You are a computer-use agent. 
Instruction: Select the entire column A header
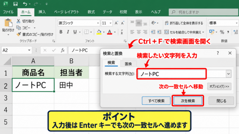coord(33,61)
